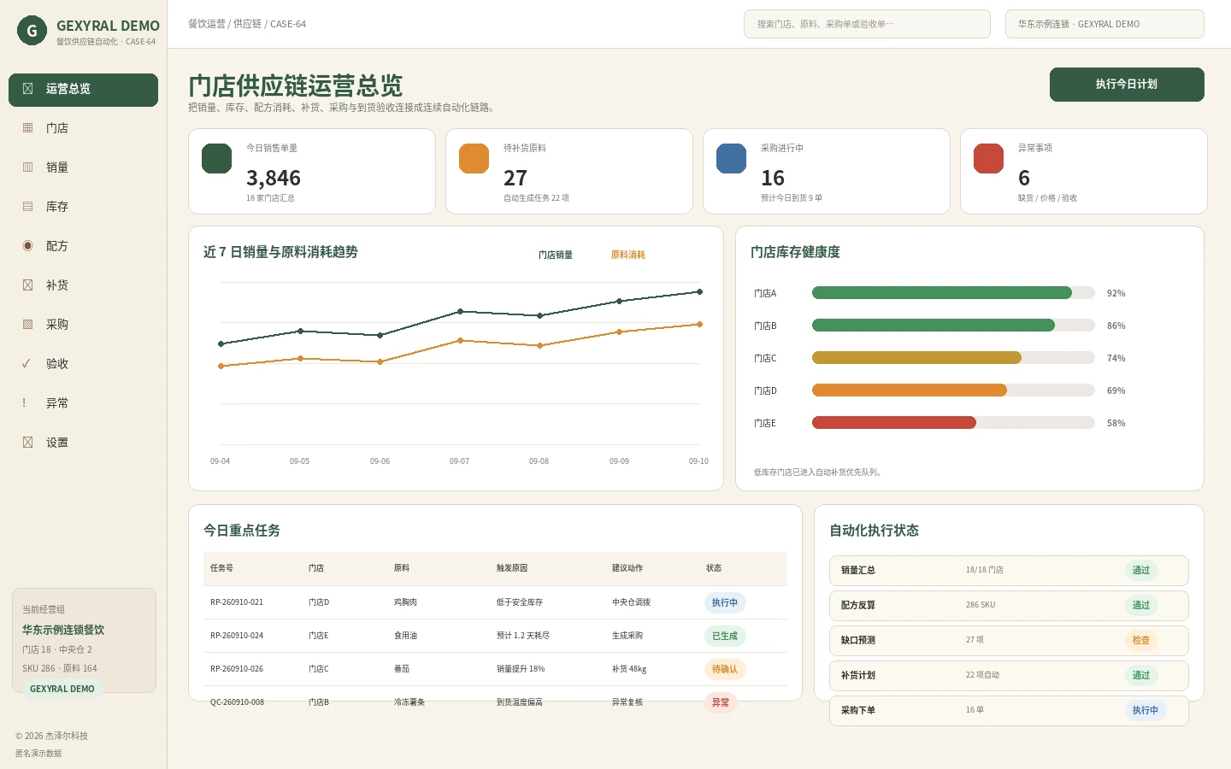Viewport: 1231px width, 769px height.
Task: Click the 配方 sidebar icon
Action: coord(27,246)
